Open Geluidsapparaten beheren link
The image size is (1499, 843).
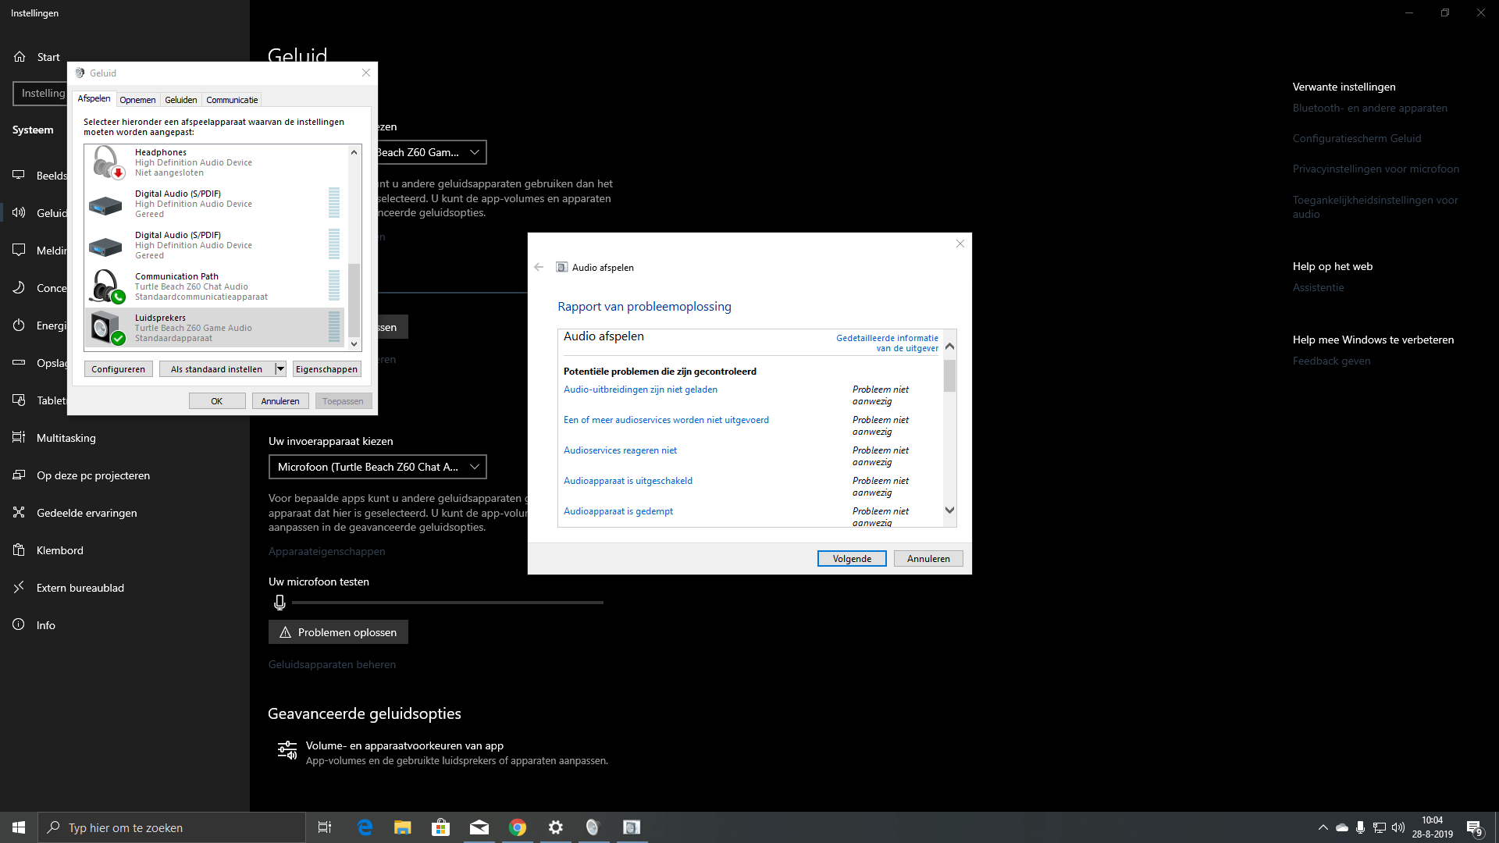[332, 664]
